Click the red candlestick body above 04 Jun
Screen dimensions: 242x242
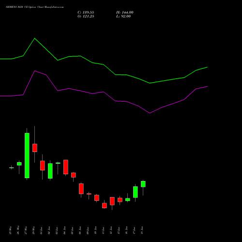click(66, 167)
